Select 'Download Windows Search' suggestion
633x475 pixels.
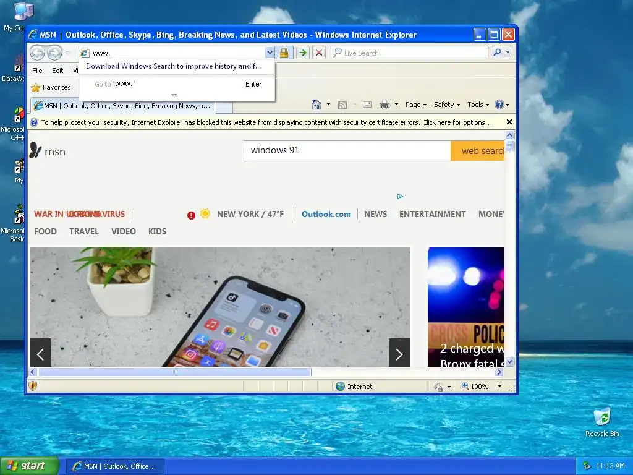[173, 66]
